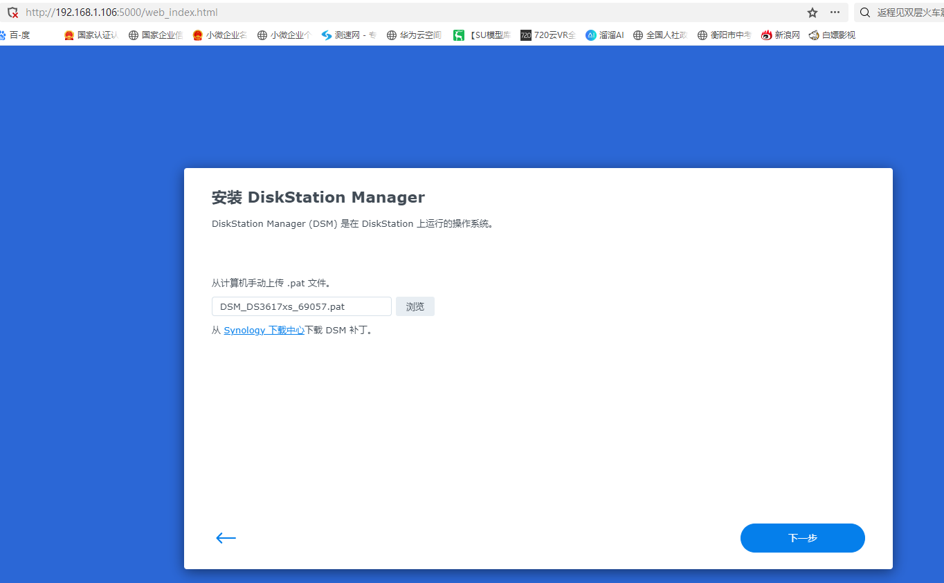
Task: Click the 浏览 browse button
Action: pos(415,306)
